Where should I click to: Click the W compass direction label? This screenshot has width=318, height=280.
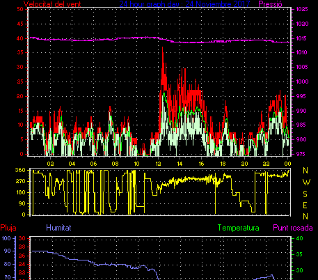(x=306, y=182)
